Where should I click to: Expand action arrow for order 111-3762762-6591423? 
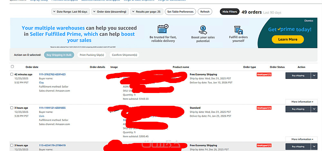pyautogui.click(x=314, y=76)
